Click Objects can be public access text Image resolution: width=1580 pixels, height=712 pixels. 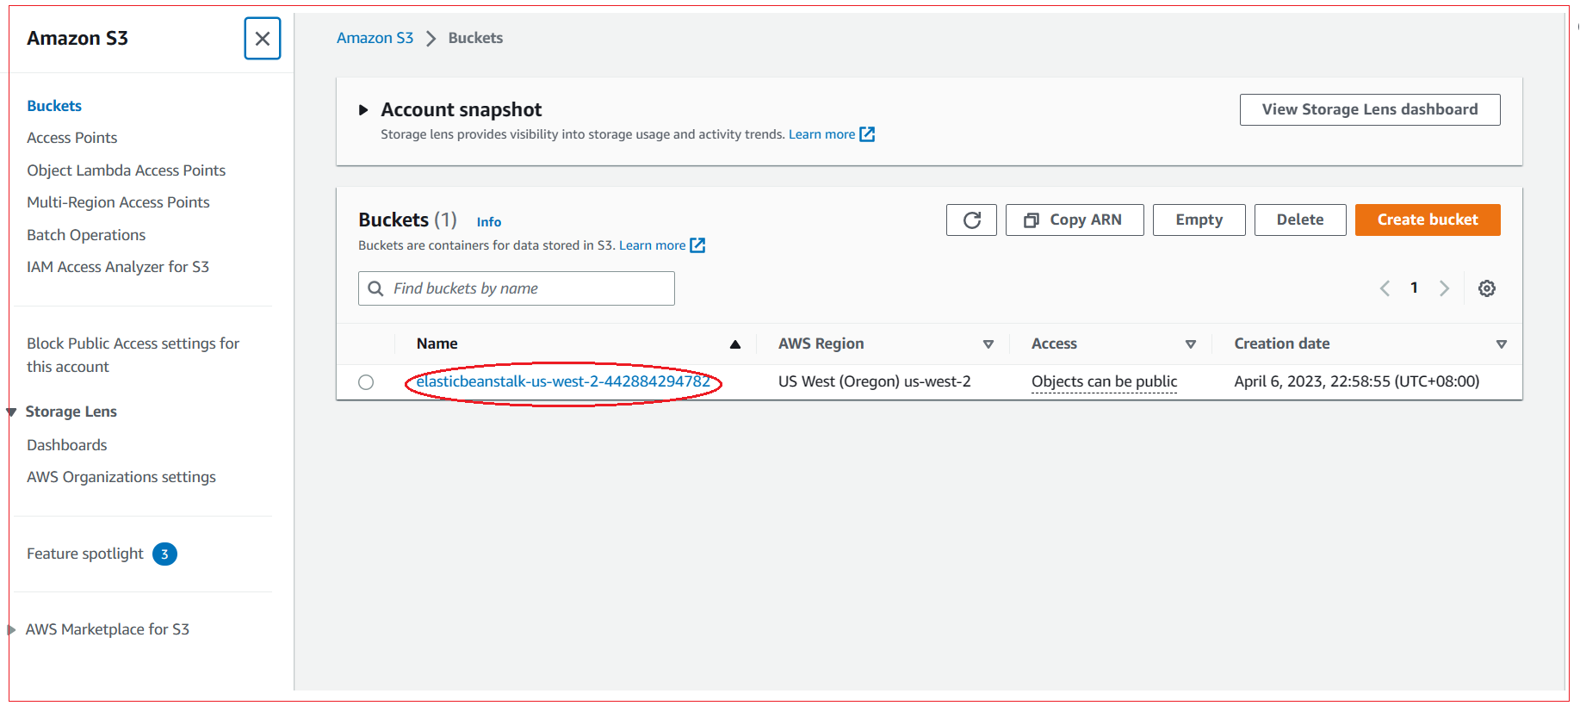1104,381
